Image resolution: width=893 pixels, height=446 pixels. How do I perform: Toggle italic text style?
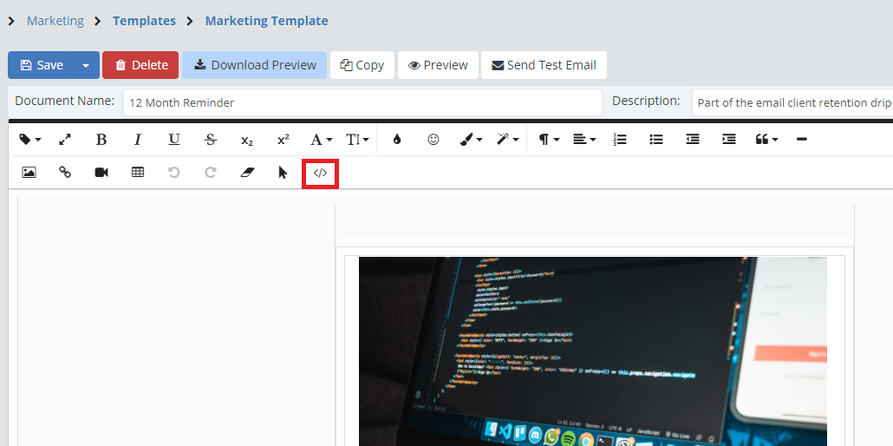click(137, 140)
